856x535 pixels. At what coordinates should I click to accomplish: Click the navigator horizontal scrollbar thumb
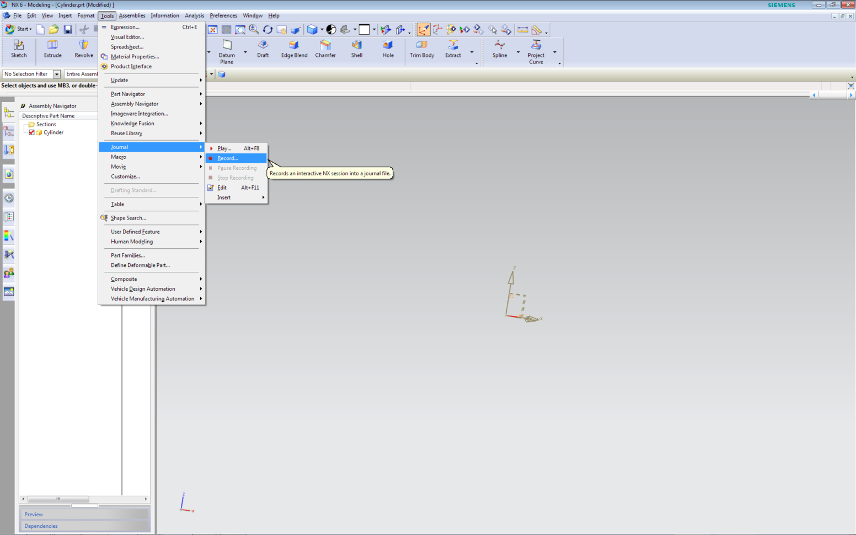58,499
